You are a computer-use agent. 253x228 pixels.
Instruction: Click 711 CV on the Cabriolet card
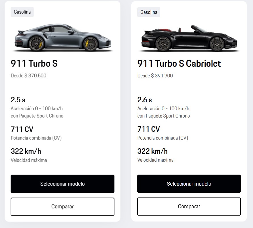(x=148, y=129)
